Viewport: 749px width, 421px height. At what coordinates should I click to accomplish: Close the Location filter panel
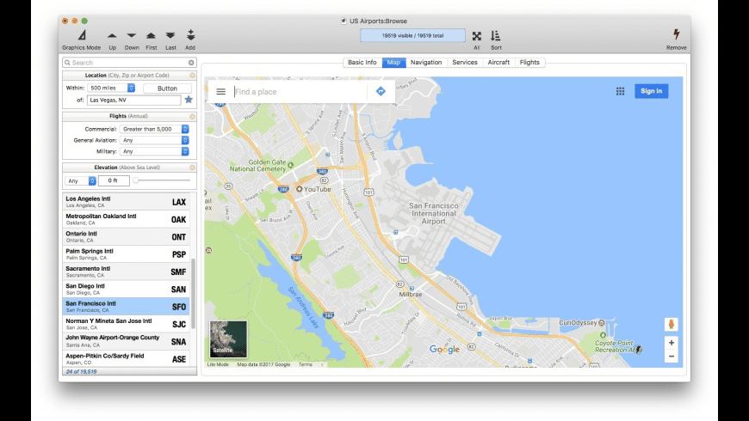(x=192, y=76)
